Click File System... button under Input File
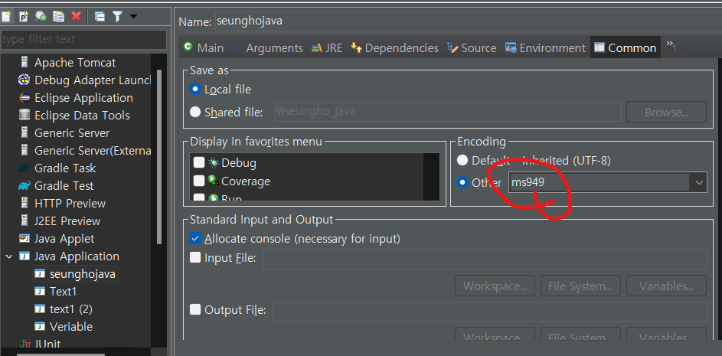Image resolution: width=722 pixels, height=356 pixels. pyautogui.click(x=580, y=286)
